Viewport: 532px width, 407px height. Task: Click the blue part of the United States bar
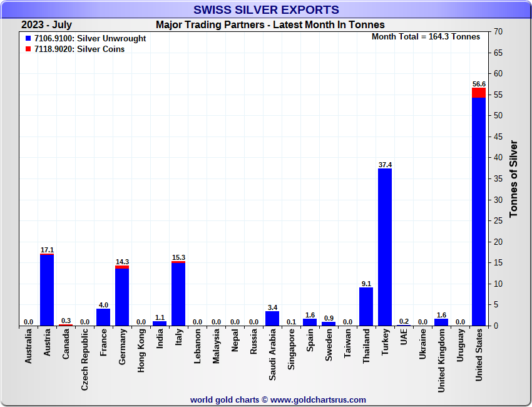[x=479, y=212]
